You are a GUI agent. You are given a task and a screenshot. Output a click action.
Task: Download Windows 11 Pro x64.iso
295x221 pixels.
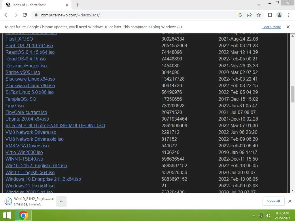[30, 186]
